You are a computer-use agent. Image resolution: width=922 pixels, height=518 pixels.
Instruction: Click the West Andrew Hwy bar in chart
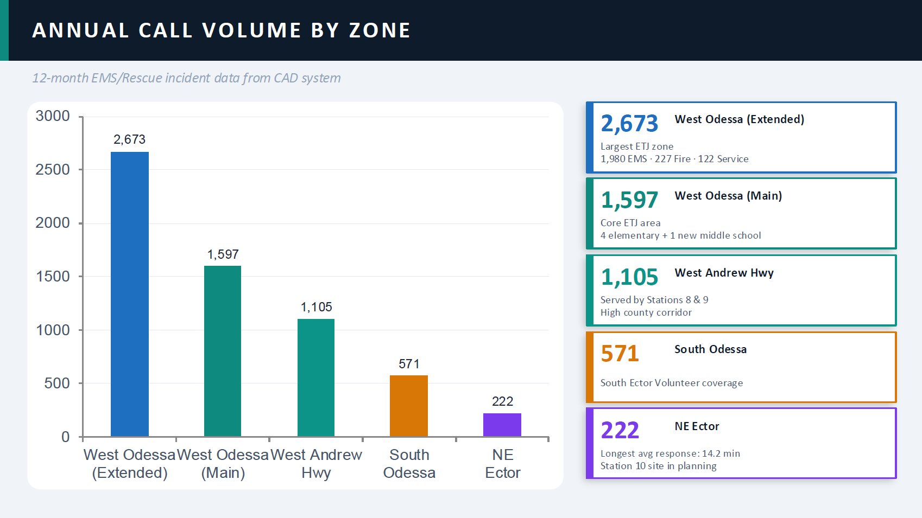(x=316, y=377)
